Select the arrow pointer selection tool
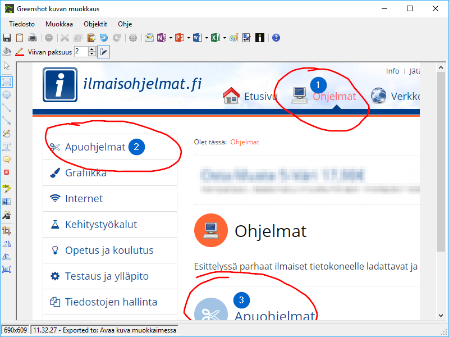Screen dimensions: 449x337 click(7, 66)
